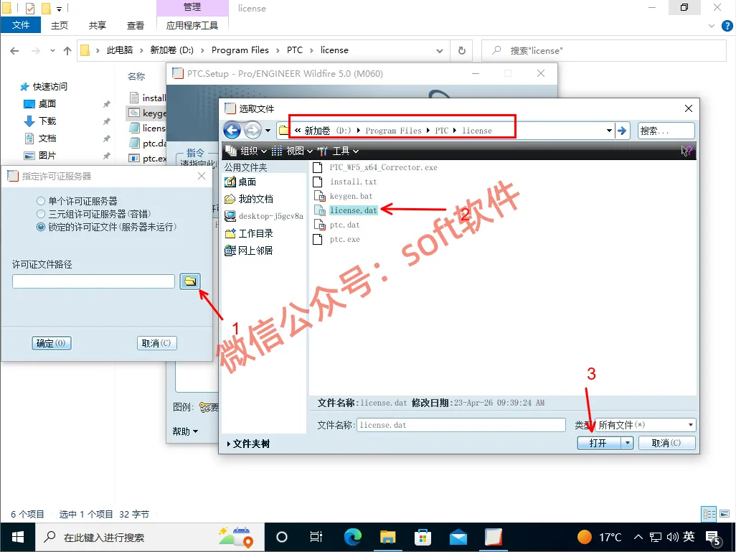This screenshot has height=552, width=736.
Task: Click the 许可证文件路径 text field
Action: (93, 281)
